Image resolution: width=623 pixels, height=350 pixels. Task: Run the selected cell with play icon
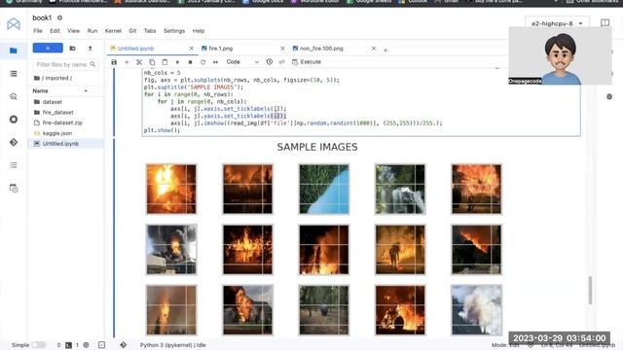click(177, 62)
